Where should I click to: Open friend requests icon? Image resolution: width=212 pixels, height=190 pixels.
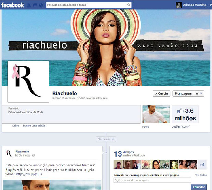pyautogui.click(x=29, y=5)
